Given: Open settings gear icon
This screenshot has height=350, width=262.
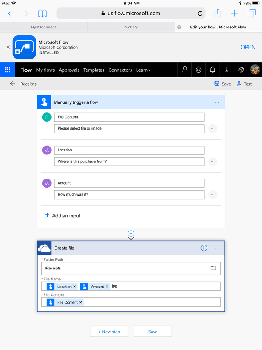Looking at the screenshot, I should (x=241, y=70).
